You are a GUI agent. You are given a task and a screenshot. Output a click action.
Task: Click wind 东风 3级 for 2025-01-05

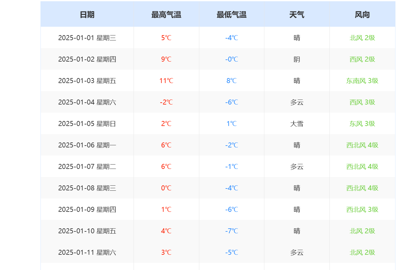coord(362,123)
